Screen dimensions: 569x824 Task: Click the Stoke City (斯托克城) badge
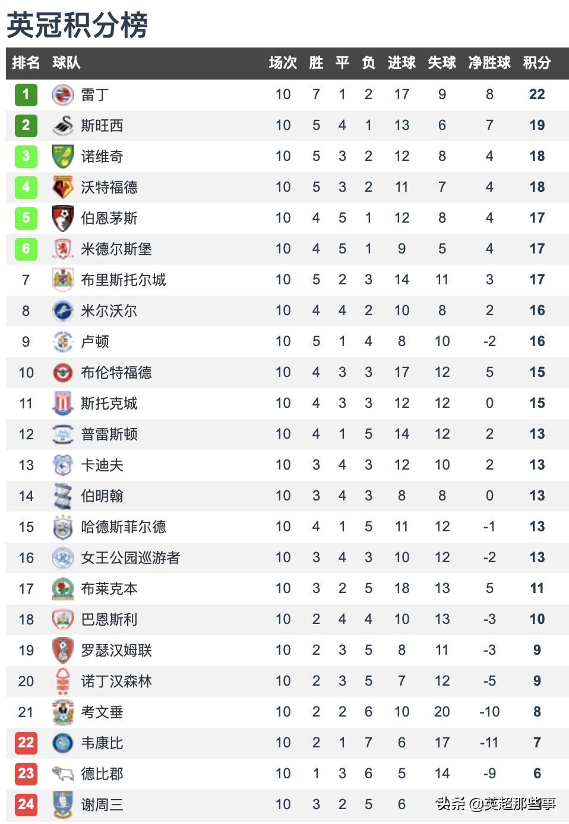tap(63, 403)
